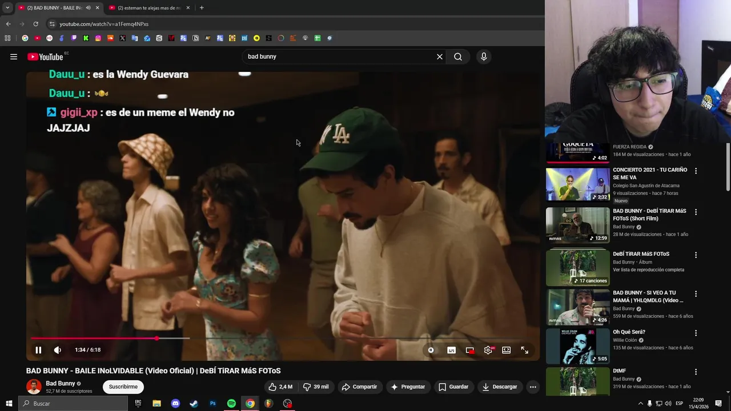
Task: Save the video with Guardar
Action: [453, 386]
